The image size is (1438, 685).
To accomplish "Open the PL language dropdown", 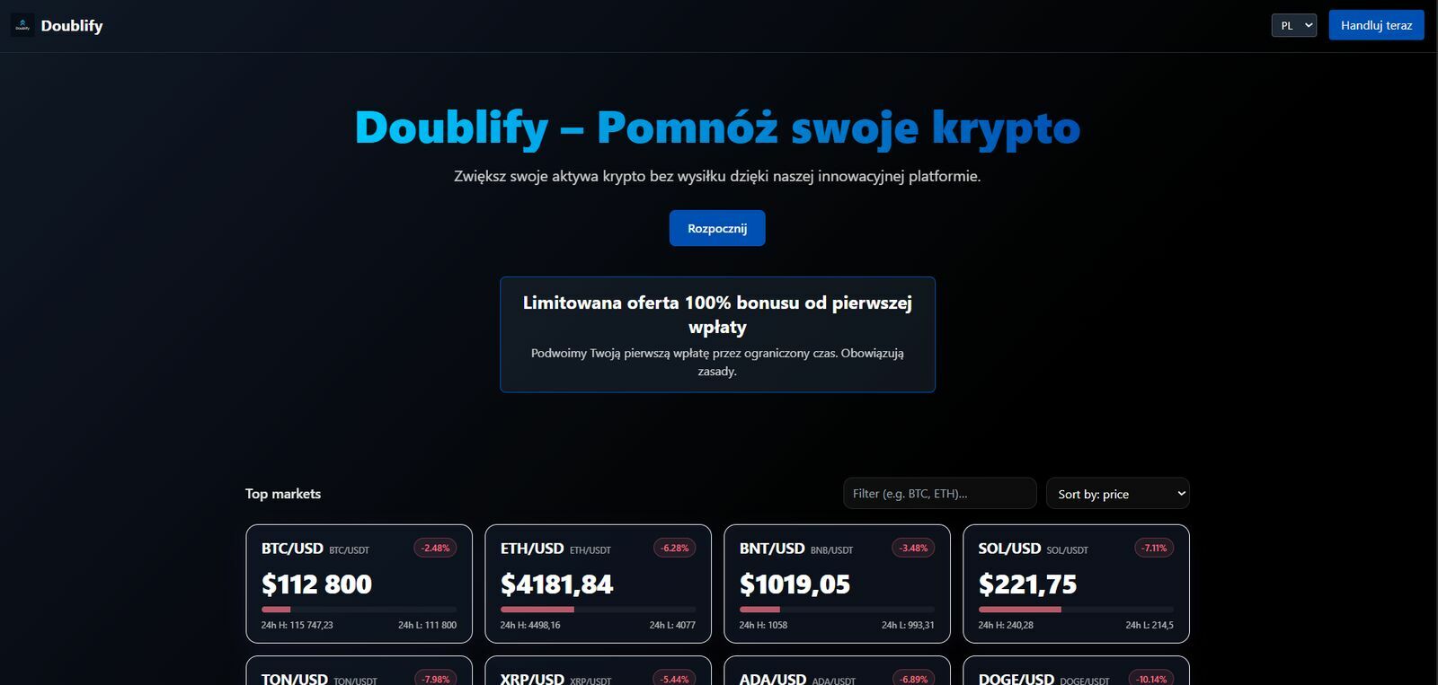I will 1293,25.
